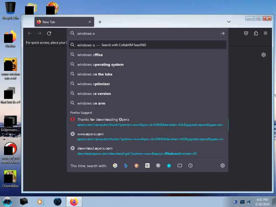The width and height of the screenshot is (276, 207).
Task: Open the download.opera.com suggestion
Action: pyautogui.click(x=147, y=151)
